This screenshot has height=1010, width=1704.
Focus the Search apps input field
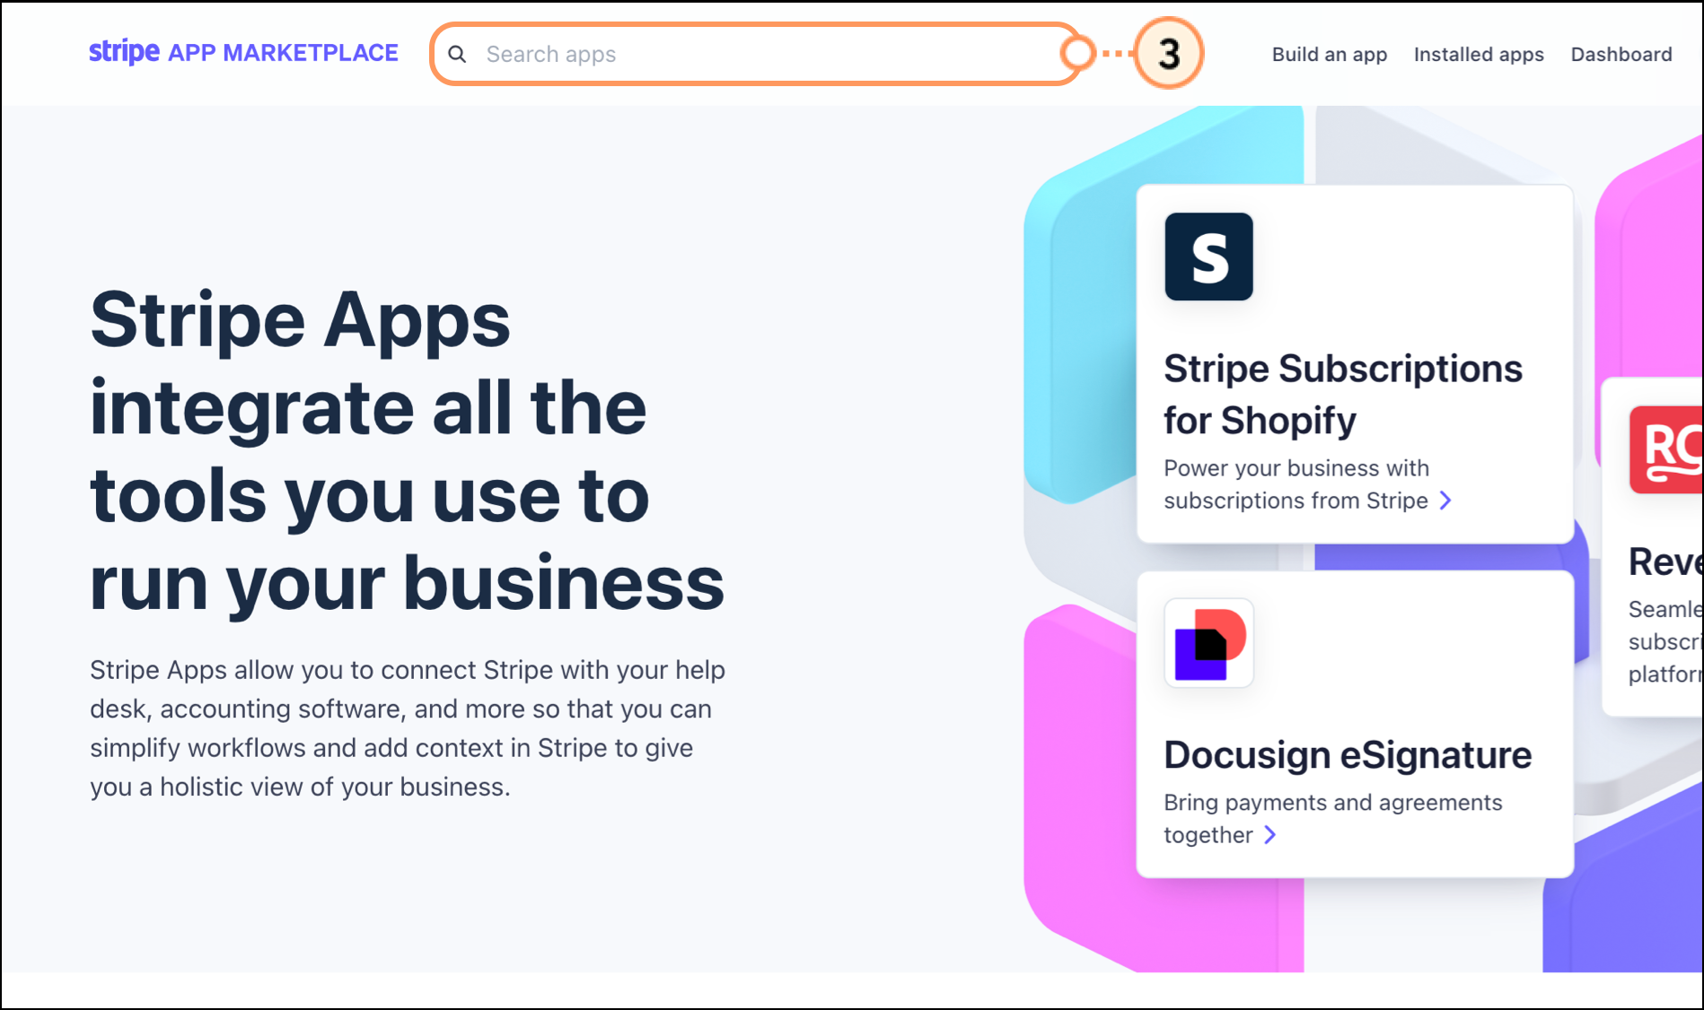click(756, 55)
